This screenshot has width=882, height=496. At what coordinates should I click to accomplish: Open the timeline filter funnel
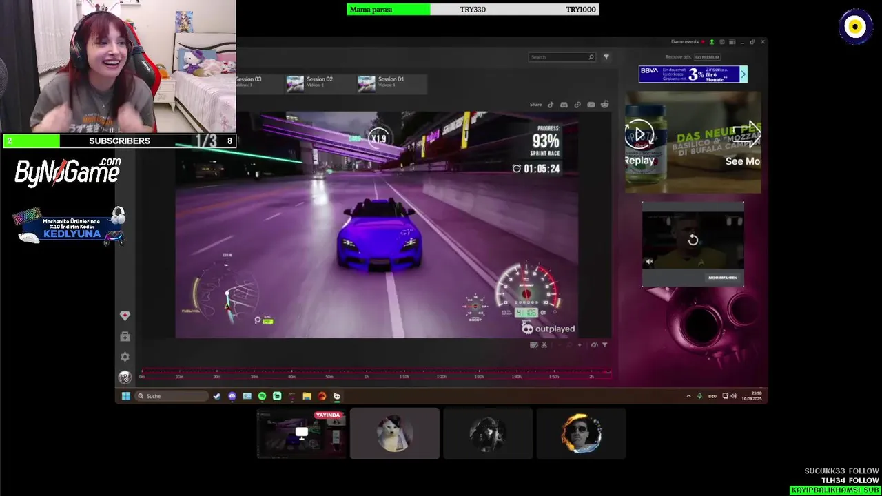(605, 345)
